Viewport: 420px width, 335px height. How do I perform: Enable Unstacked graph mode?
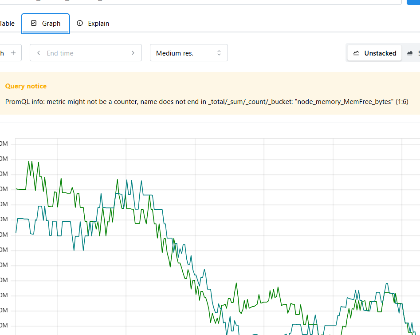(374, 53)
